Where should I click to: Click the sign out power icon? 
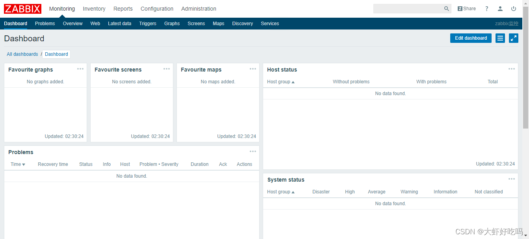pos(514,9)
